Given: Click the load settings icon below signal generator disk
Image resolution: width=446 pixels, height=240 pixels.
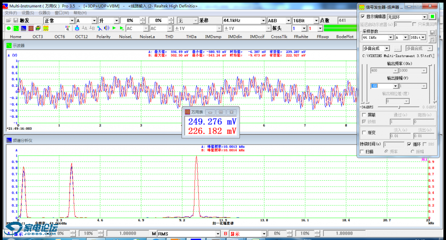Looking at the screenshot, I should point(432,40).
